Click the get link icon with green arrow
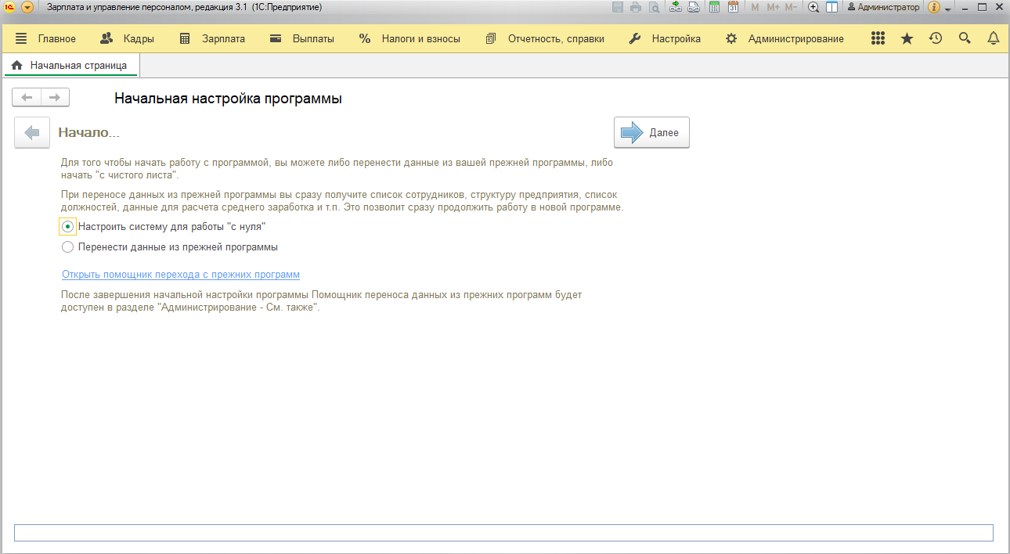Viewport: 1010px width, 554px height. click(x=675, y=7)
